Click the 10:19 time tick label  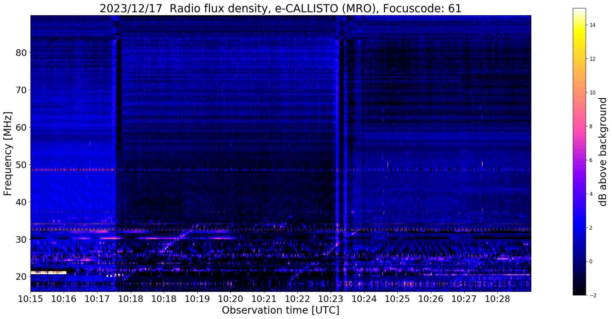(197, 299)
